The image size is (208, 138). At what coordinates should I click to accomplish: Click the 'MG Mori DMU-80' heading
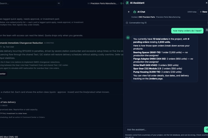(x=9, y=137)
